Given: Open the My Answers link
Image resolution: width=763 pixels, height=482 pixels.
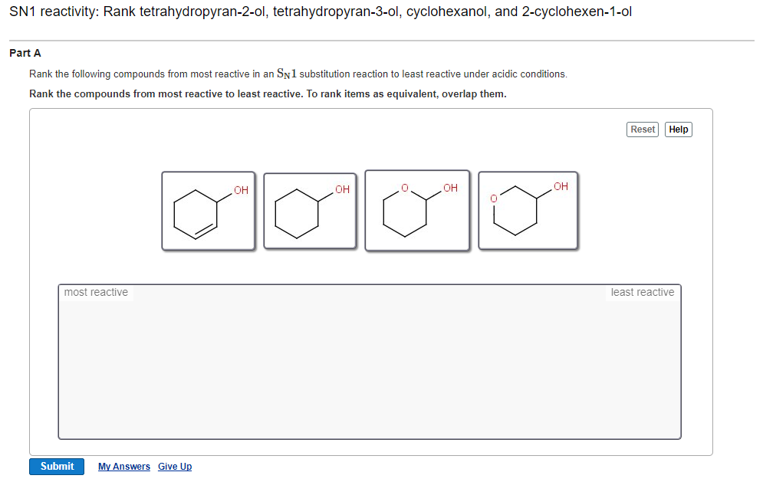Looking at the screenshot, I should [x=123, y=466].
